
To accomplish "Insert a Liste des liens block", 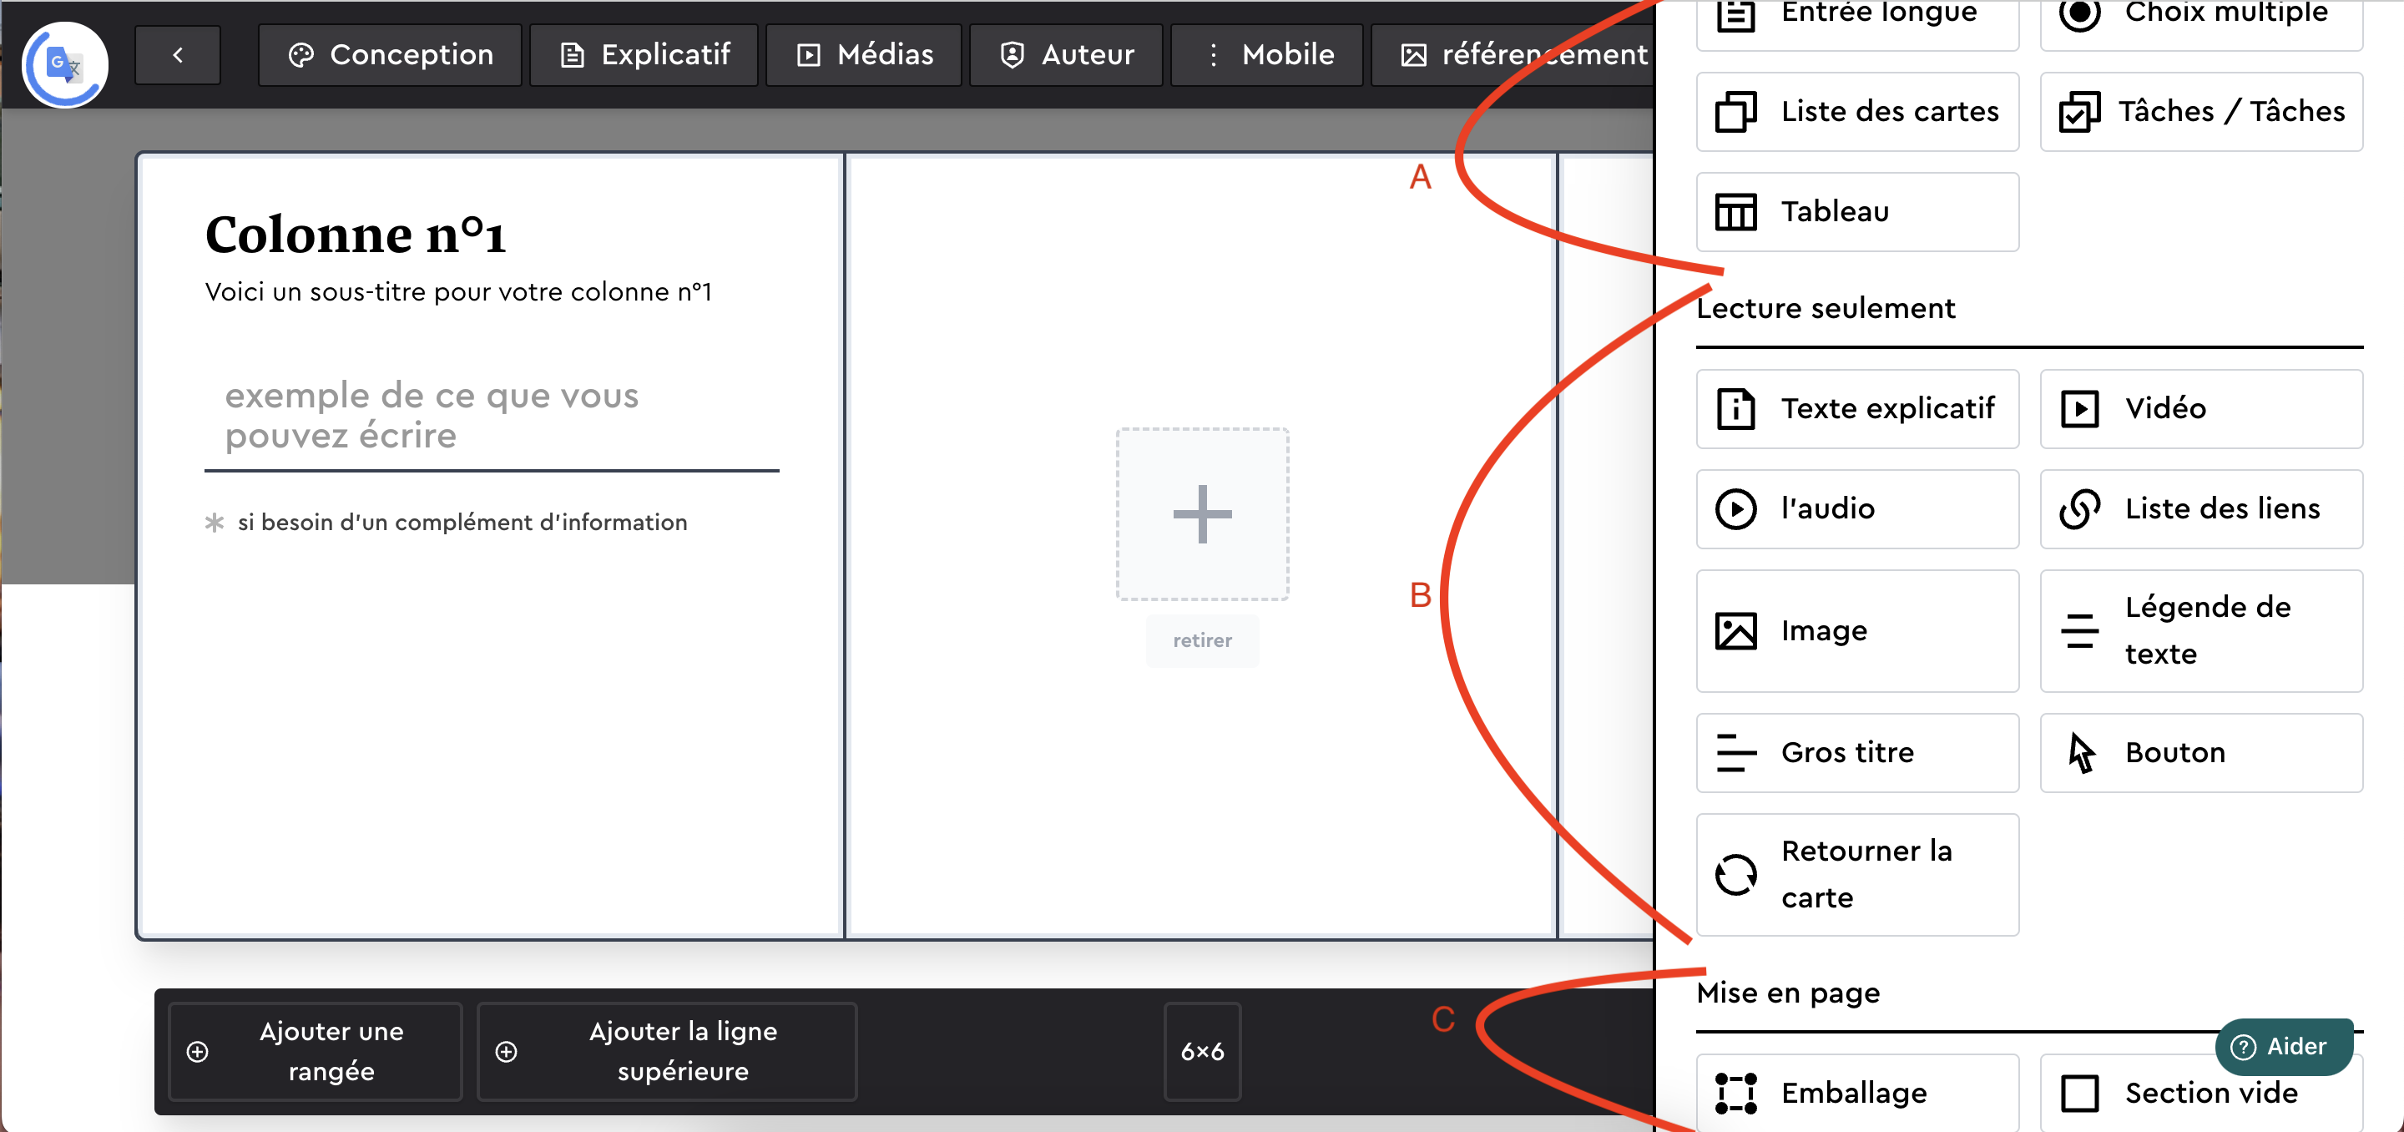I will click(2199, 508).
